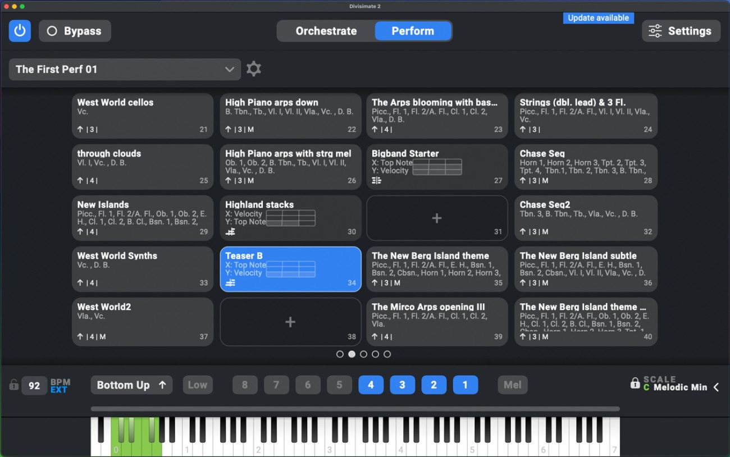Open the Bottom Up voicing selector

131,385
